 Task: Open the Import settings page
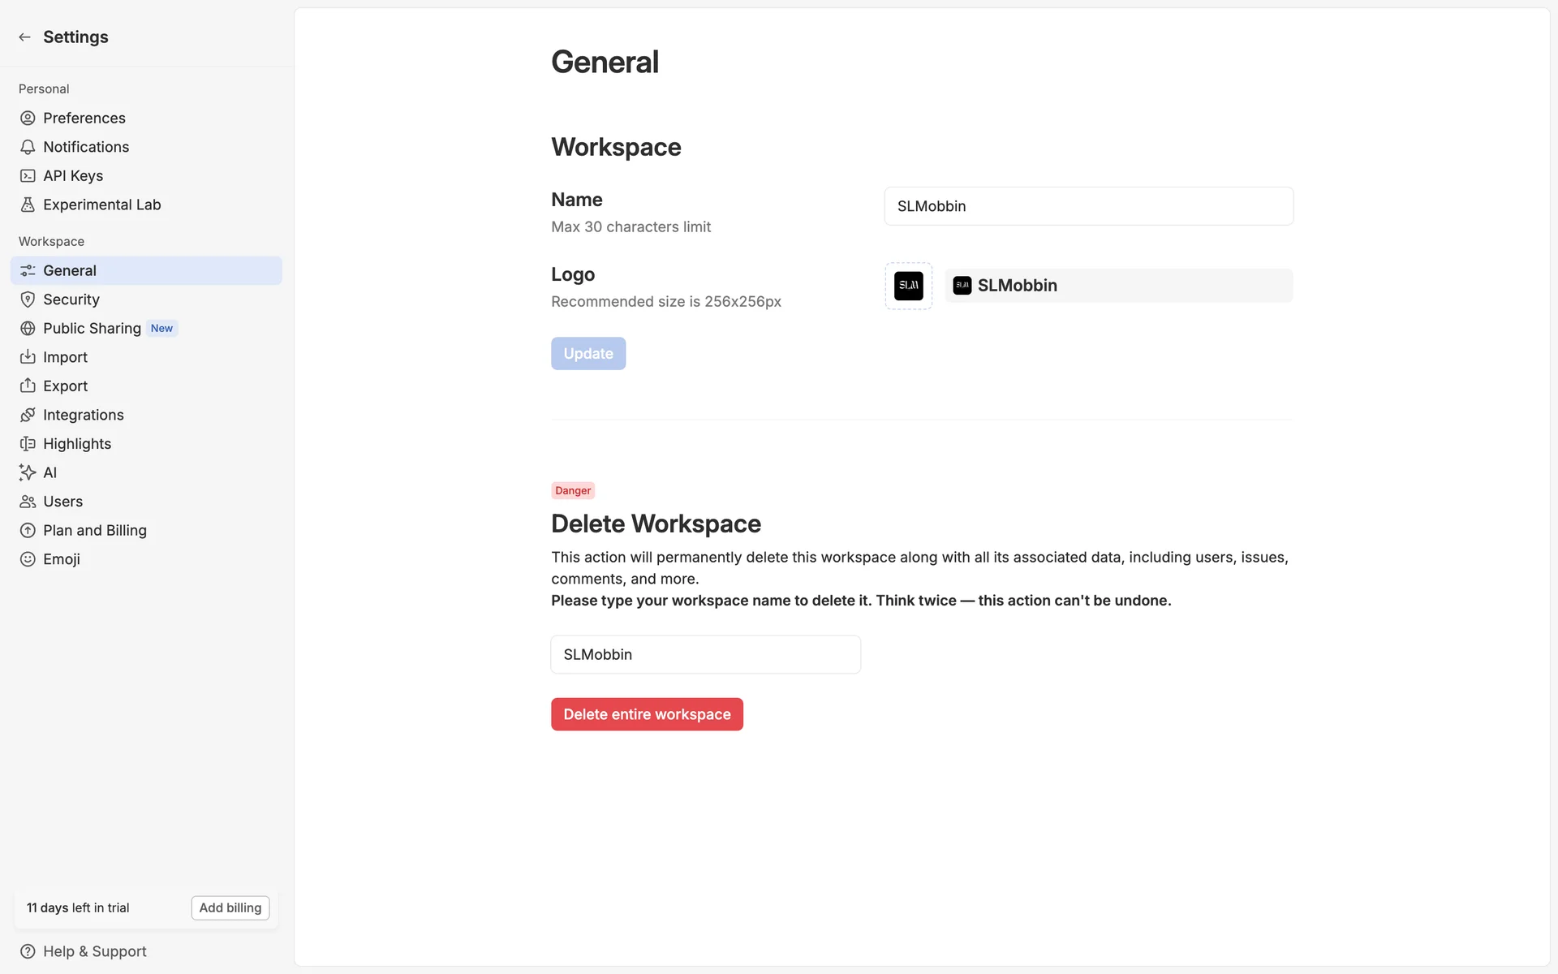coord(65,357)
